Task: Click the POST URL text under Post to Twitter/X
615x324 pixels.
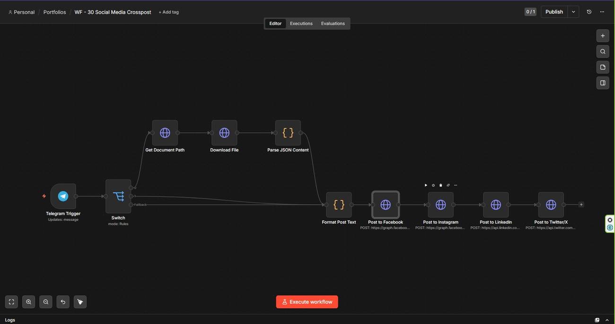Action: click(x=551, y=228)
